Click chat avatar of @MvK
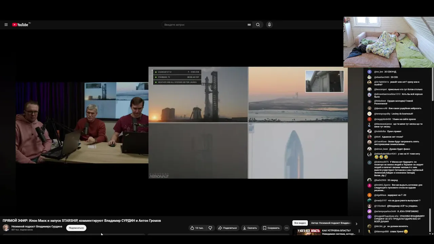The height and width of the screenshot is (244, 434). 370,137
